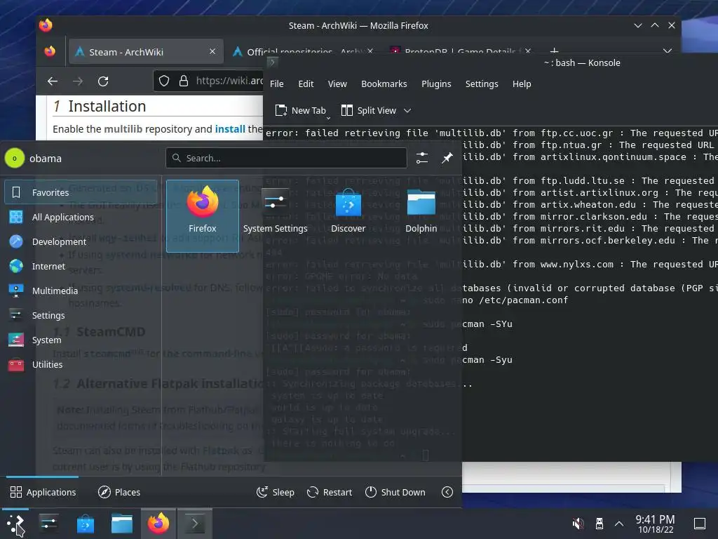
Task: Expand hidden system tray icons
Action: 619,524
